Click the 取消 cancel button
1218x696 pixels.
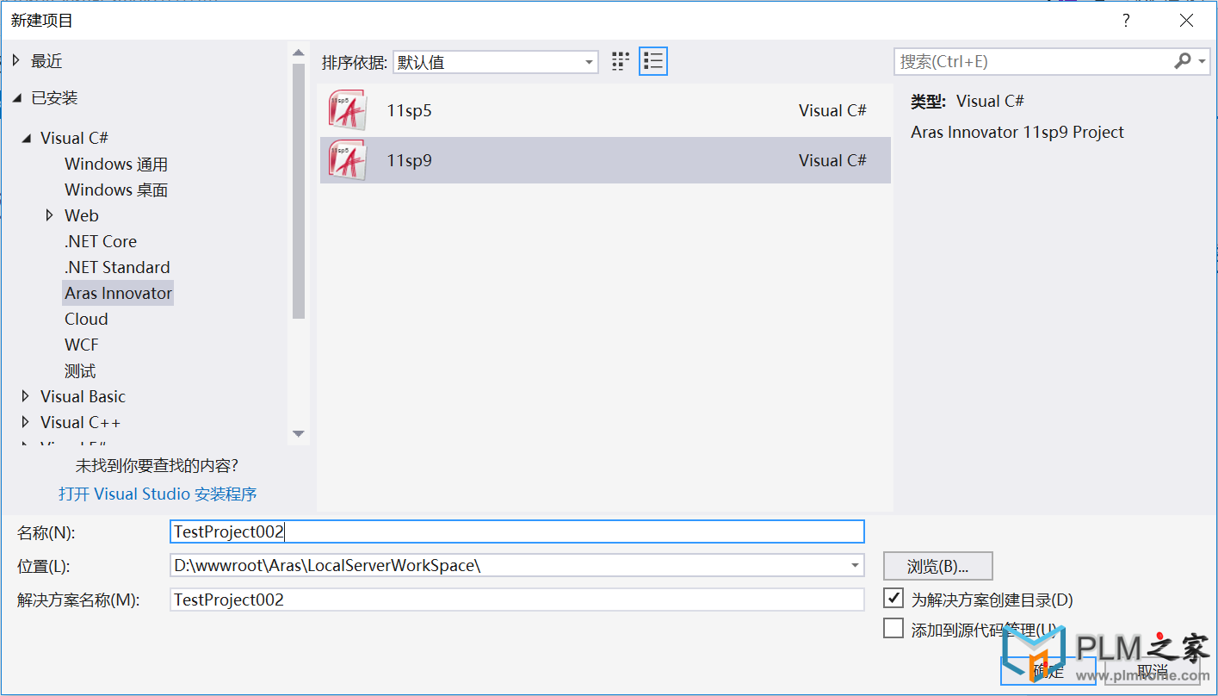click(1153, 671)
